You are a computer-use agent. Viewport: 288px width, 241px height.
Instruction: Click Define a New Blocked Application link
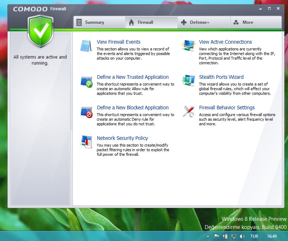click(x=132, y=108)
